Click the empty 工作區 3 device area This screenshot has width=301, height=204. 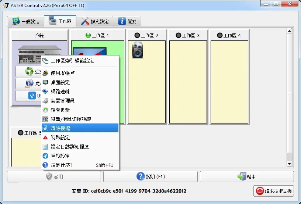click(188, 82)
